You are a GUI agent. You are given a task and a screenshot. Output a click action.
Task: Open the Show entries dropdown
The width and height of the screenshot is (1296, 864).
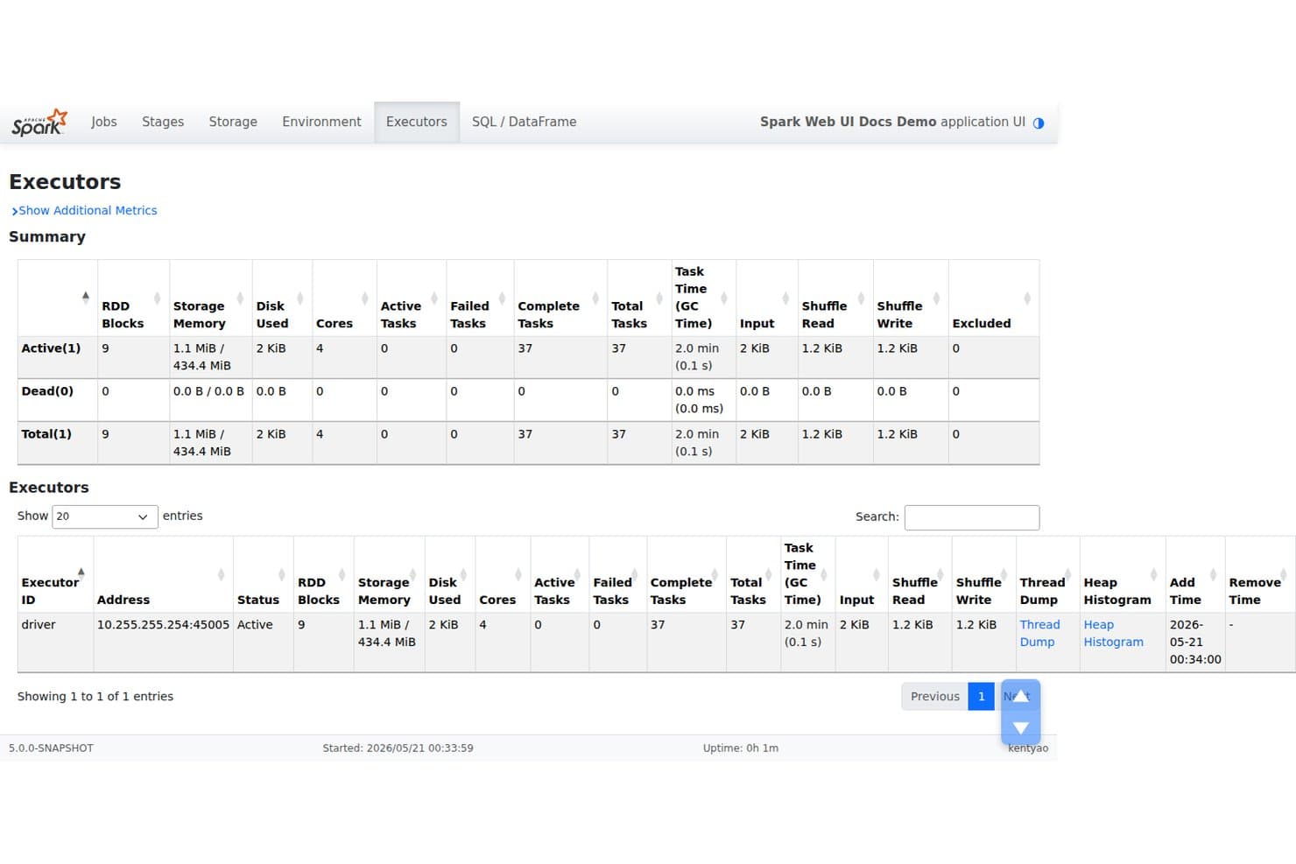105,516
